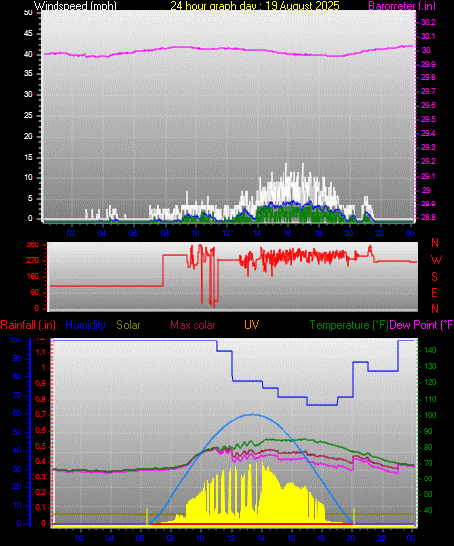Select the 30.2 barometer axis value
The image size is (454, 546).
tap(428, 22)
